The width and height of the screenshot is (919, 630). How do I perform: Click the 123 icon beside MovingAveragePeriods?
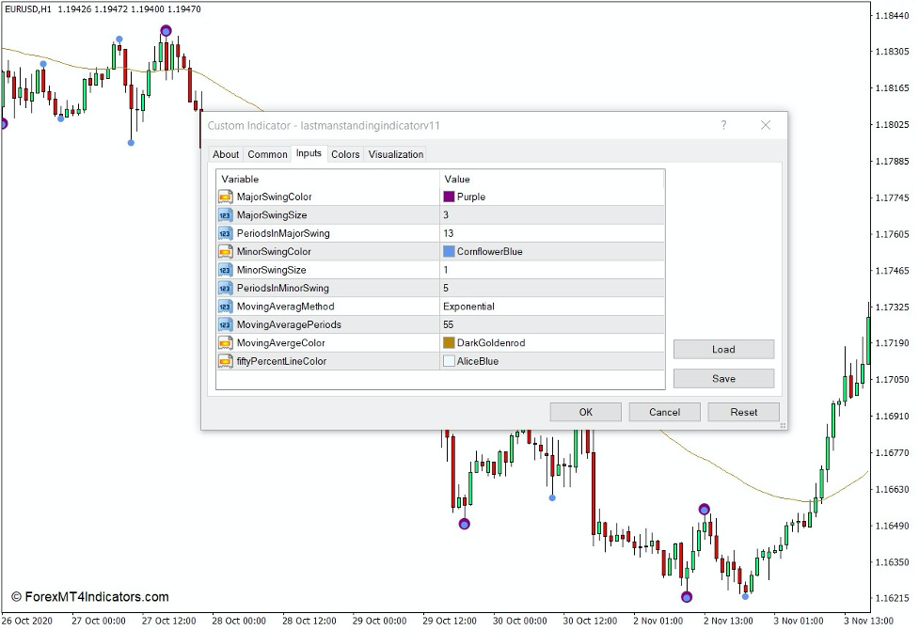(225, 324)
